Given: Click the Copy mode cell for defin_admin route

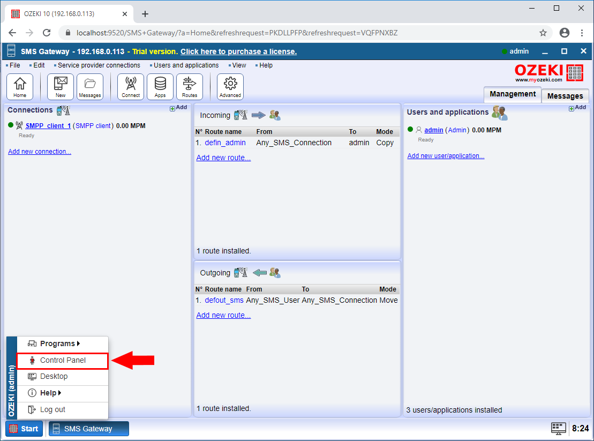Looking at the screenshot, I should 384,143.
